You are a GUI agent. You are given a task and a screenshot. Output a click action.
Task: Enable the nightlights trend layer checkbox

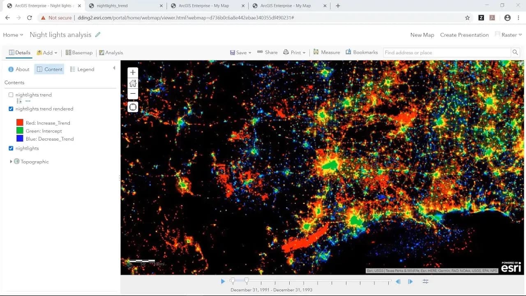[11, 95]
